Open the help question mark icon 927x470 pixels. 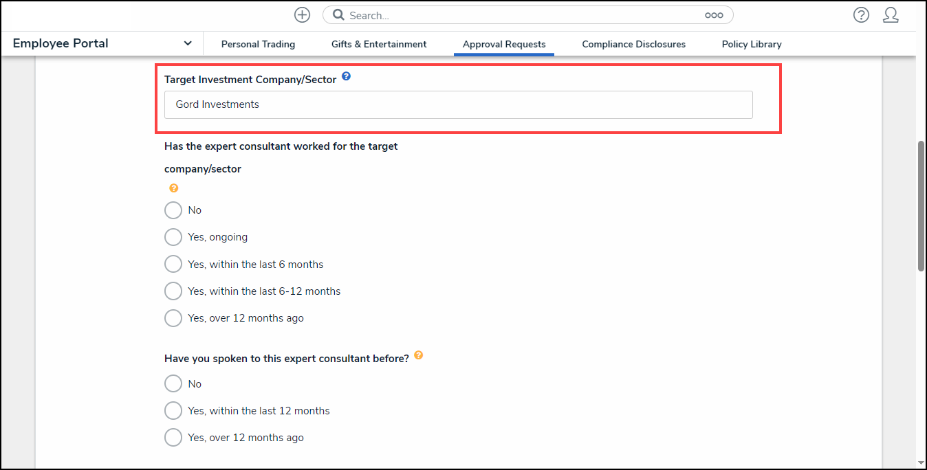pyautogui.click(x=861, y=15)
